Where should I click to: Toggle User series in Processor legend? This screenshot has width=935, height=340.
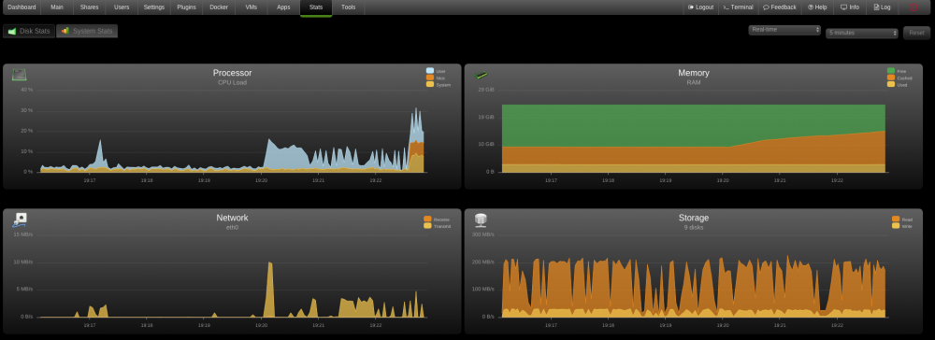point(436,71)
